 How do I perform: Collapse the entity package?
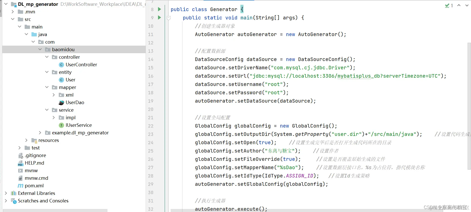[x=47, y=72]
